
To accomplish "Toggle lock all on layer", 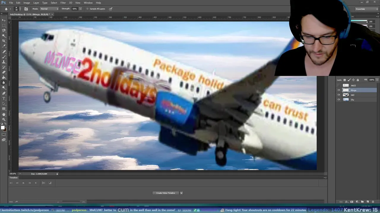I will click(358, 80).
